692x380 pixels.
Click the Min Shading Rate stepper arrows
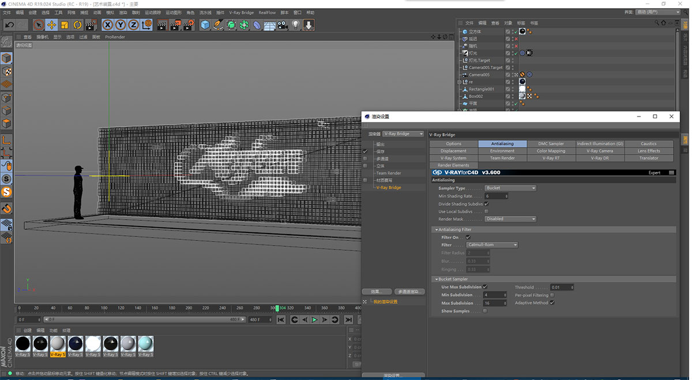(x=506, y=197)
